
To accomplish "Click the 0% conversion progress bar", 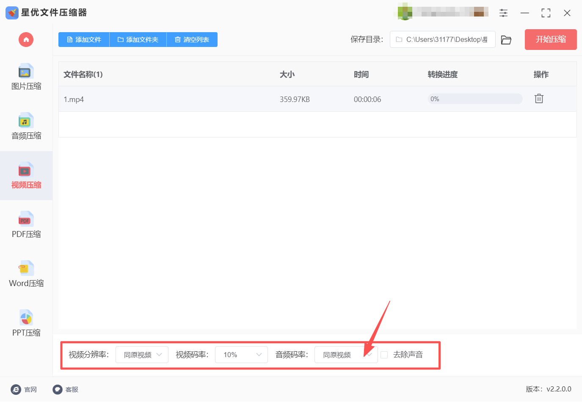I will [475, 99].
